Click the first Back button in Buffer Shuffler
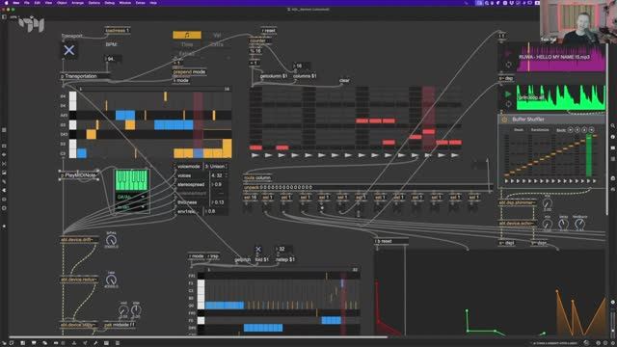 click(x=570, y=130)
